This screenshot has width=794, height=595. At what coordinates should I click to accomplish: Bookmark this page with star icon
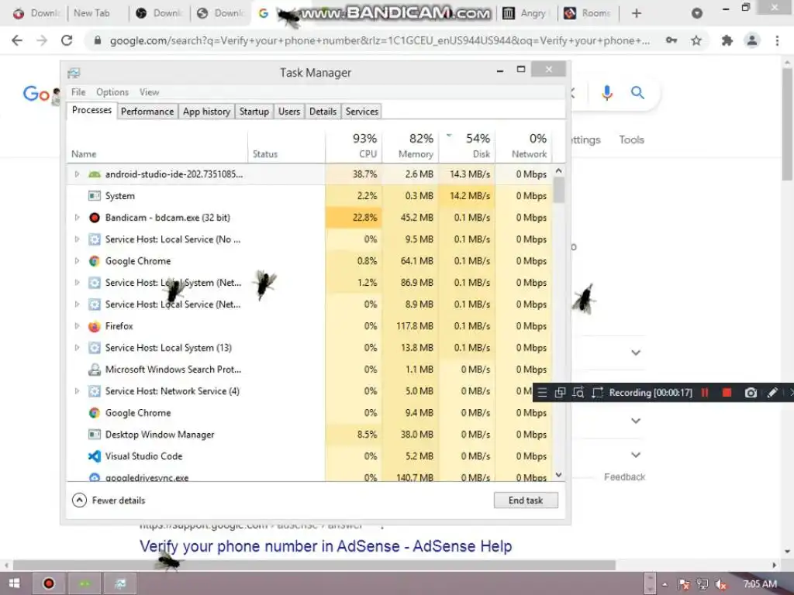pyautogui.click(x=696, y=40)
